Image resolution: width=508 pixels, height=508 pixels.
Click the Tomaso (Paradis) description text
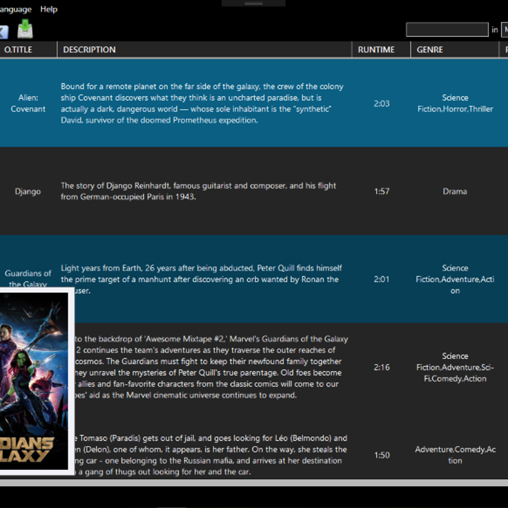pyautogui.click(x=211, y=455)
